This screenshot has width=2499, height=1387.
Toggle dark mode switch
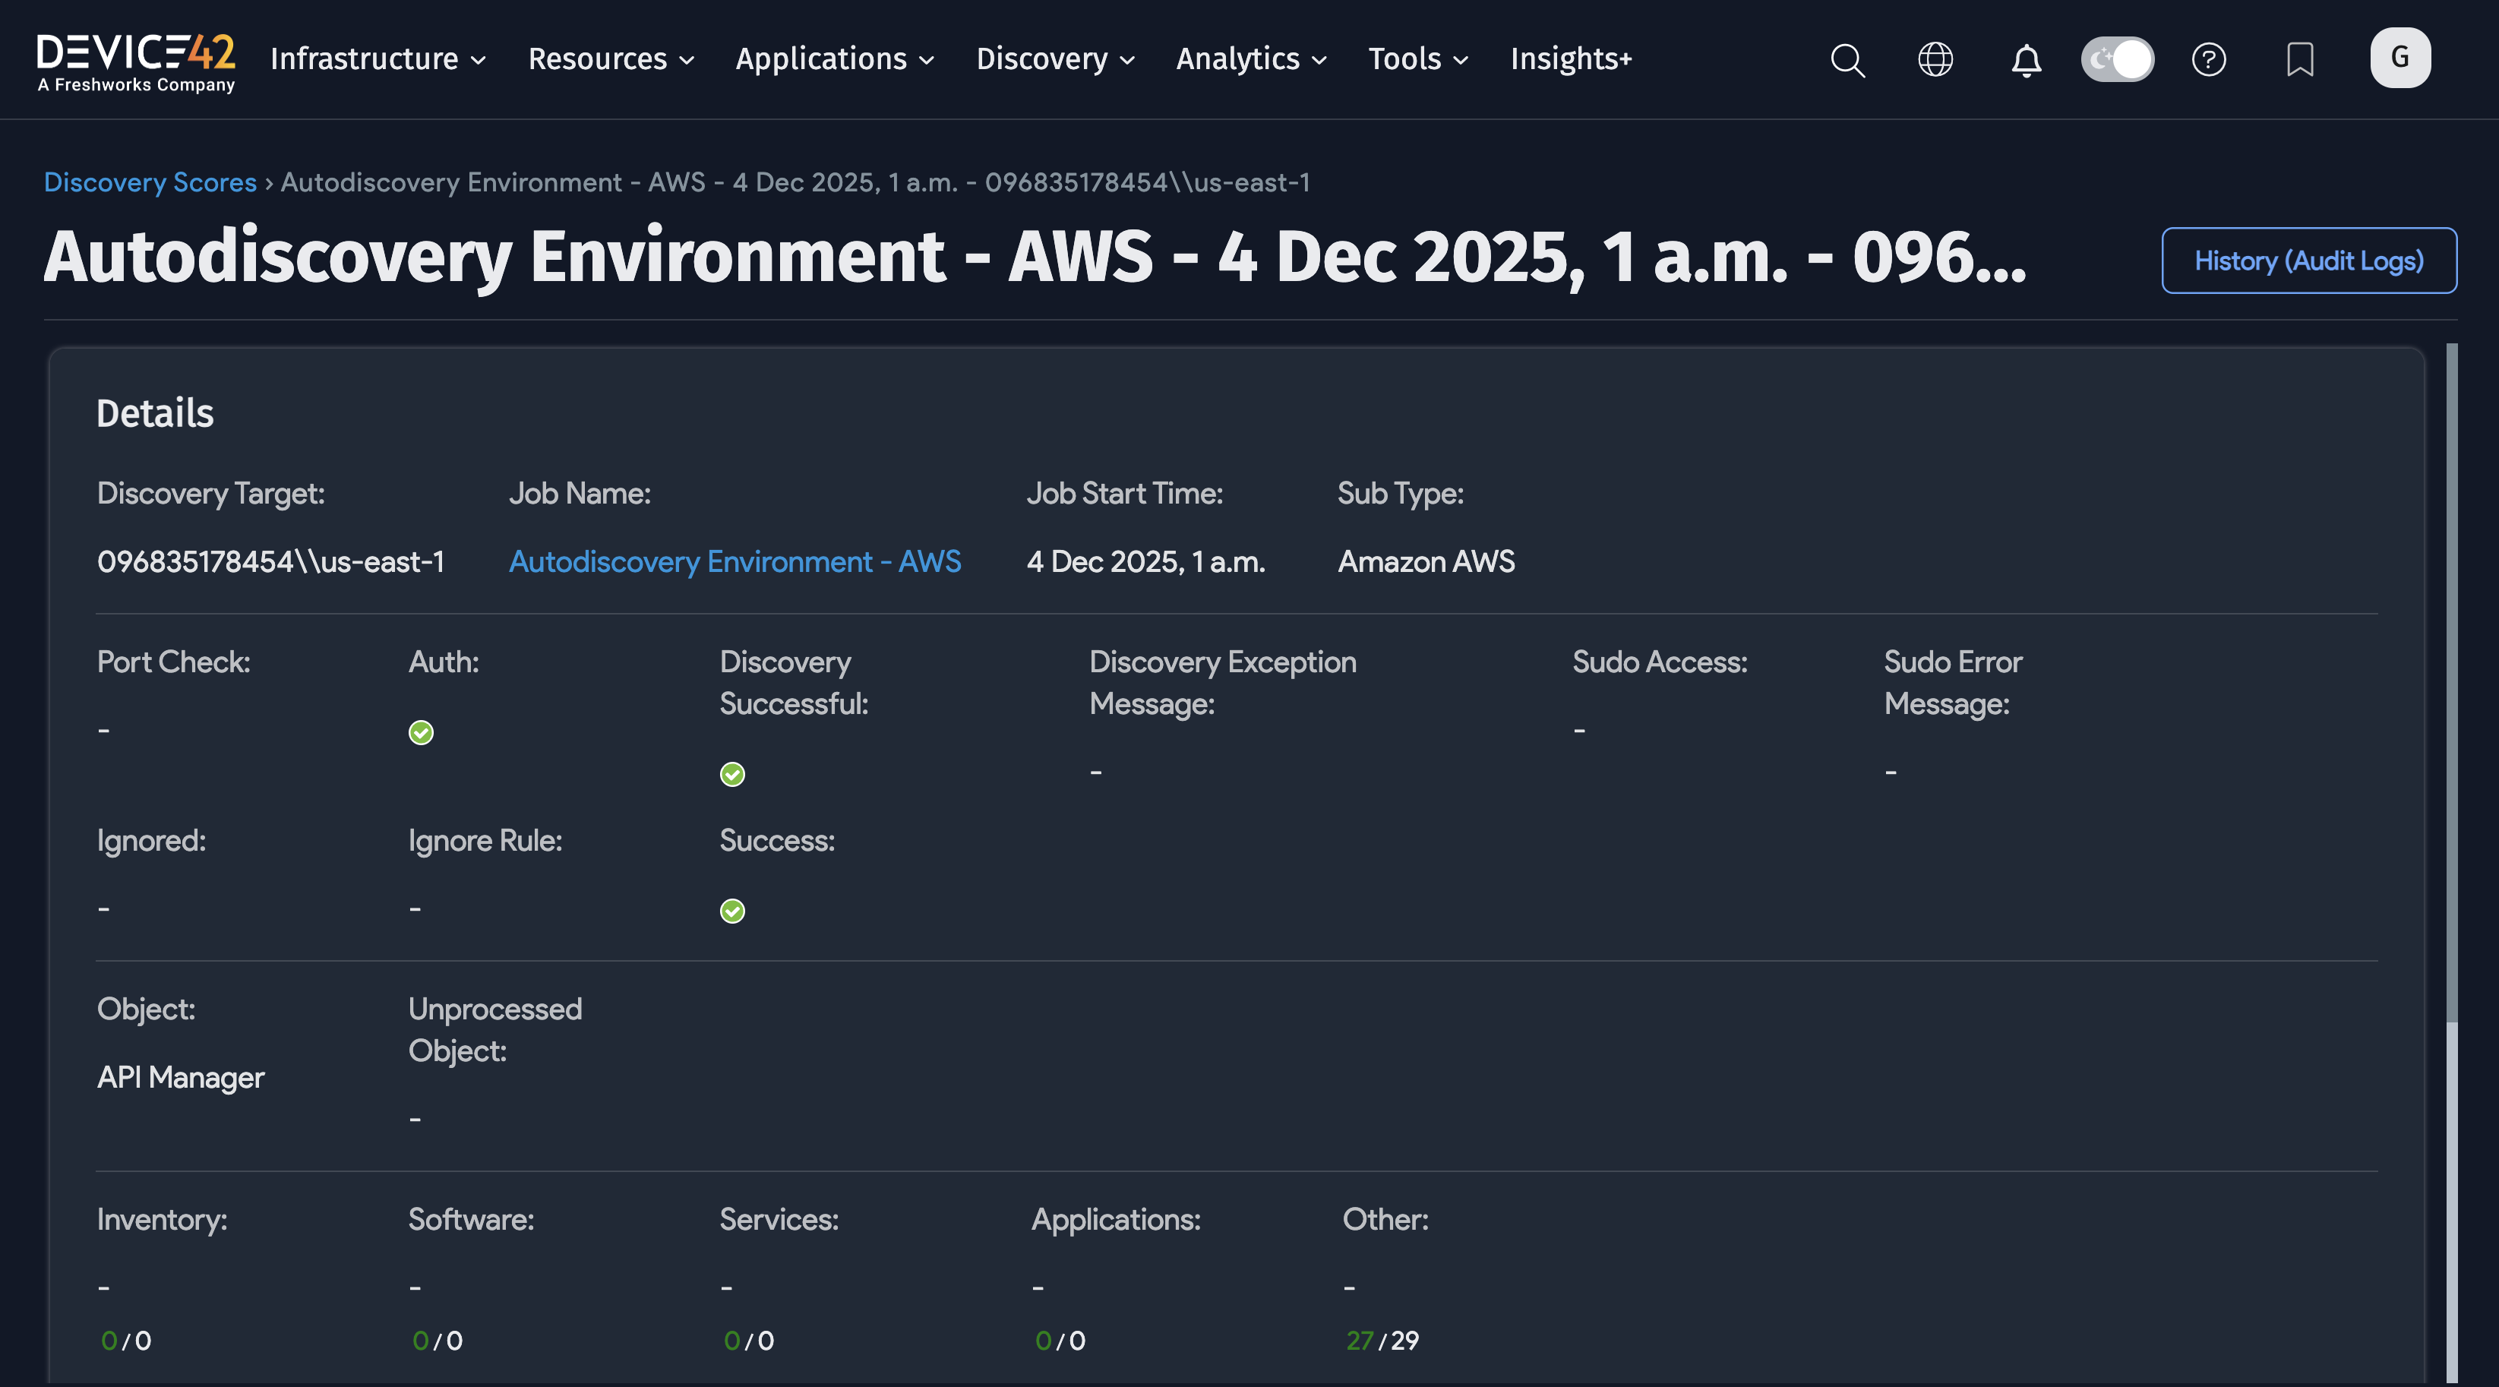[x=2117, y=60]
